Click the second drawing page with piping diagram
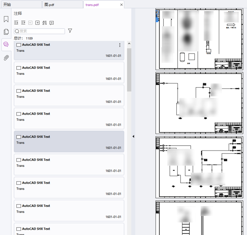 (199, 103)
